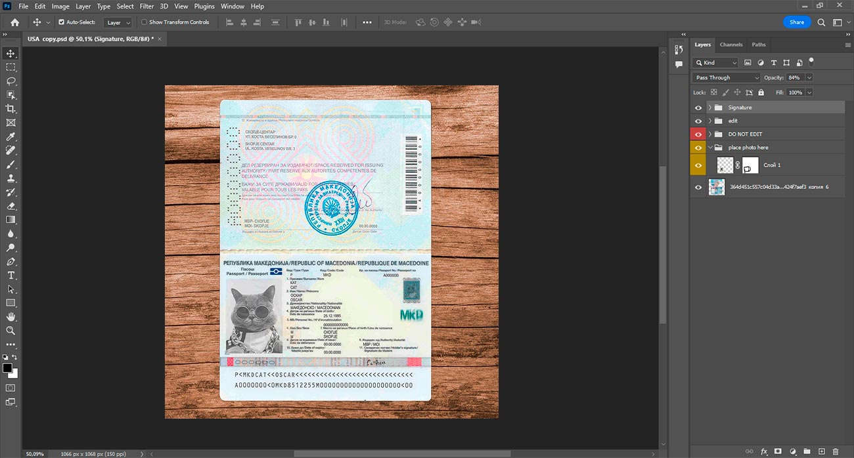
Task: Toggle visibility of Слой 1 layer
Action: pyautogui.click(x=698, y=165)
